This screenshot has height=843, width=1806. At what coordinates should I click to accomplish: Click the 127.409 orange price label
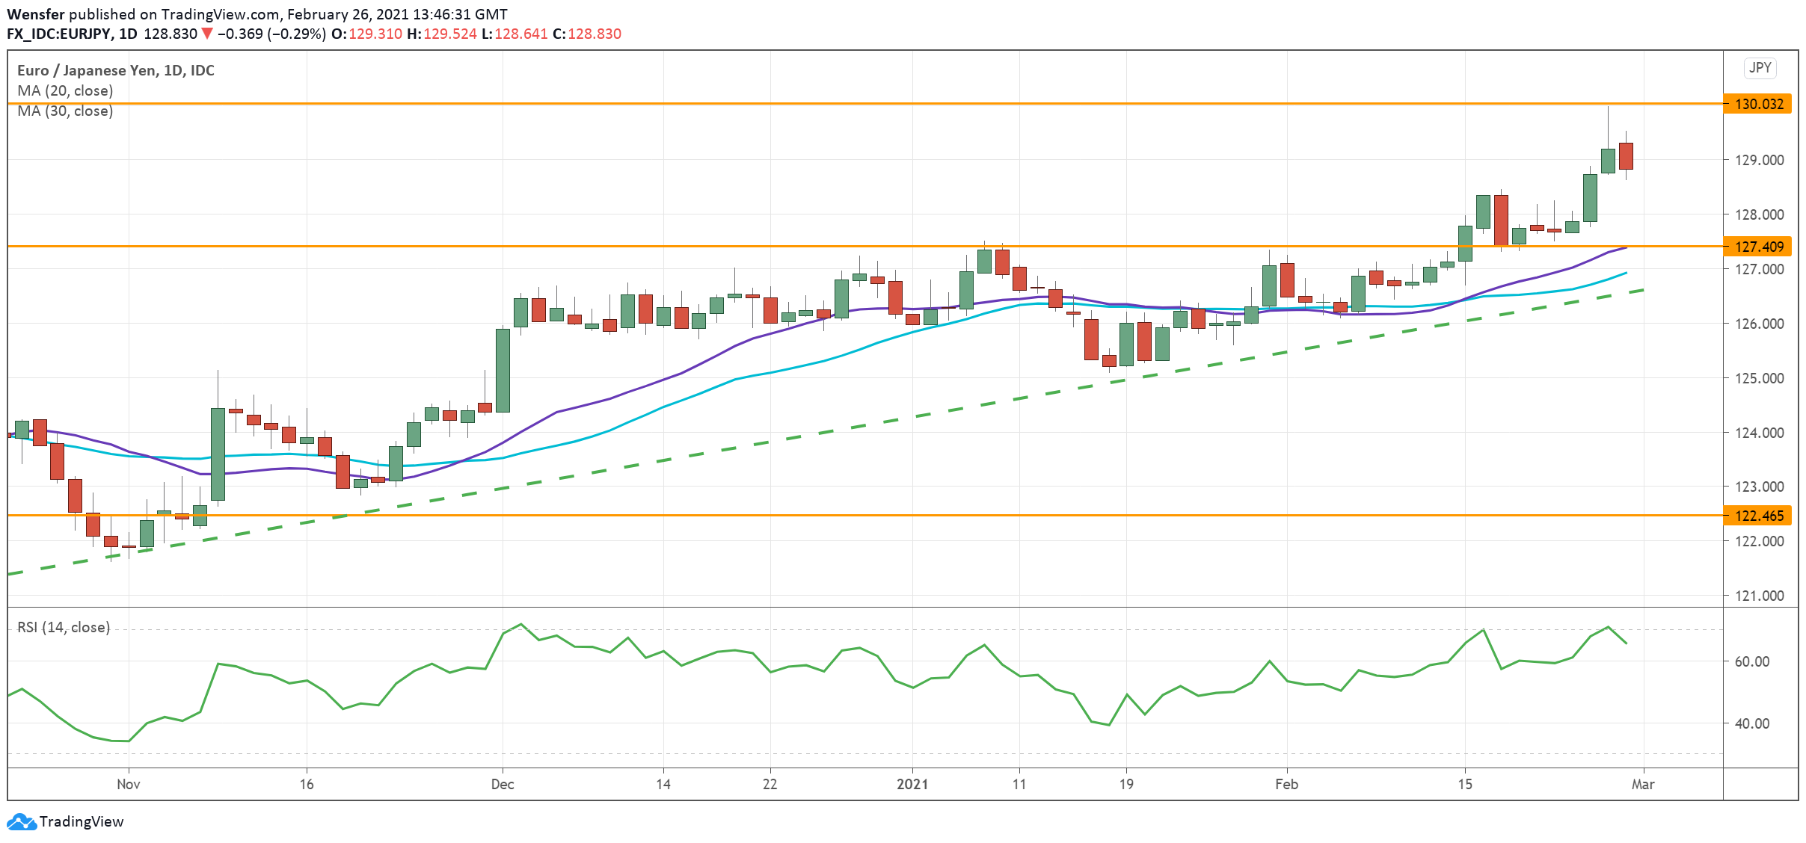click(x=1758, y=247)
